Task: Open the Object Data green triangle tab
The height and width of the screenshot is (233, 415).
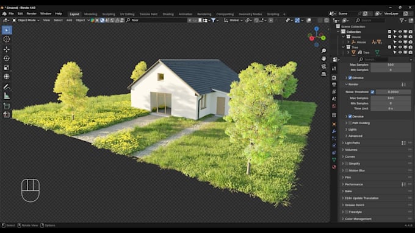Action: (334, 159)
